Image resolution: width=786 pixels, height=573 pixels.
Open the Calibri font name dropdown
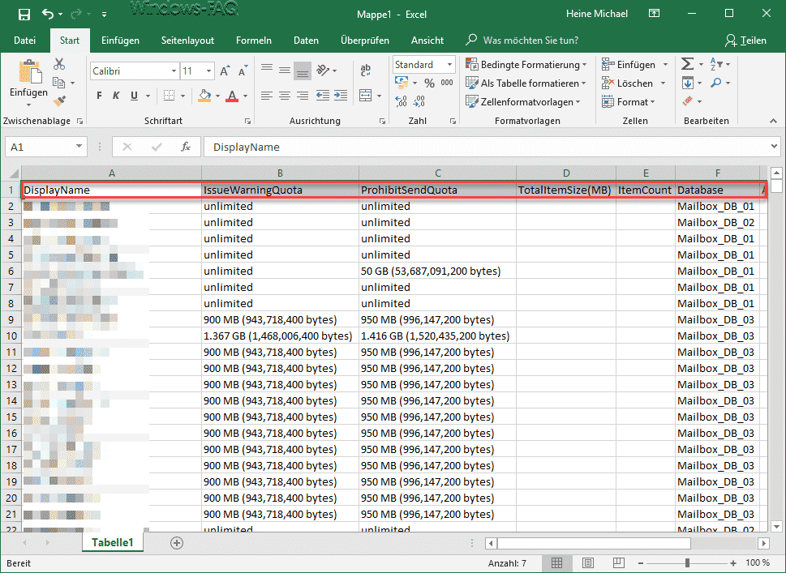pyautogui.click(x=174, y=71)
